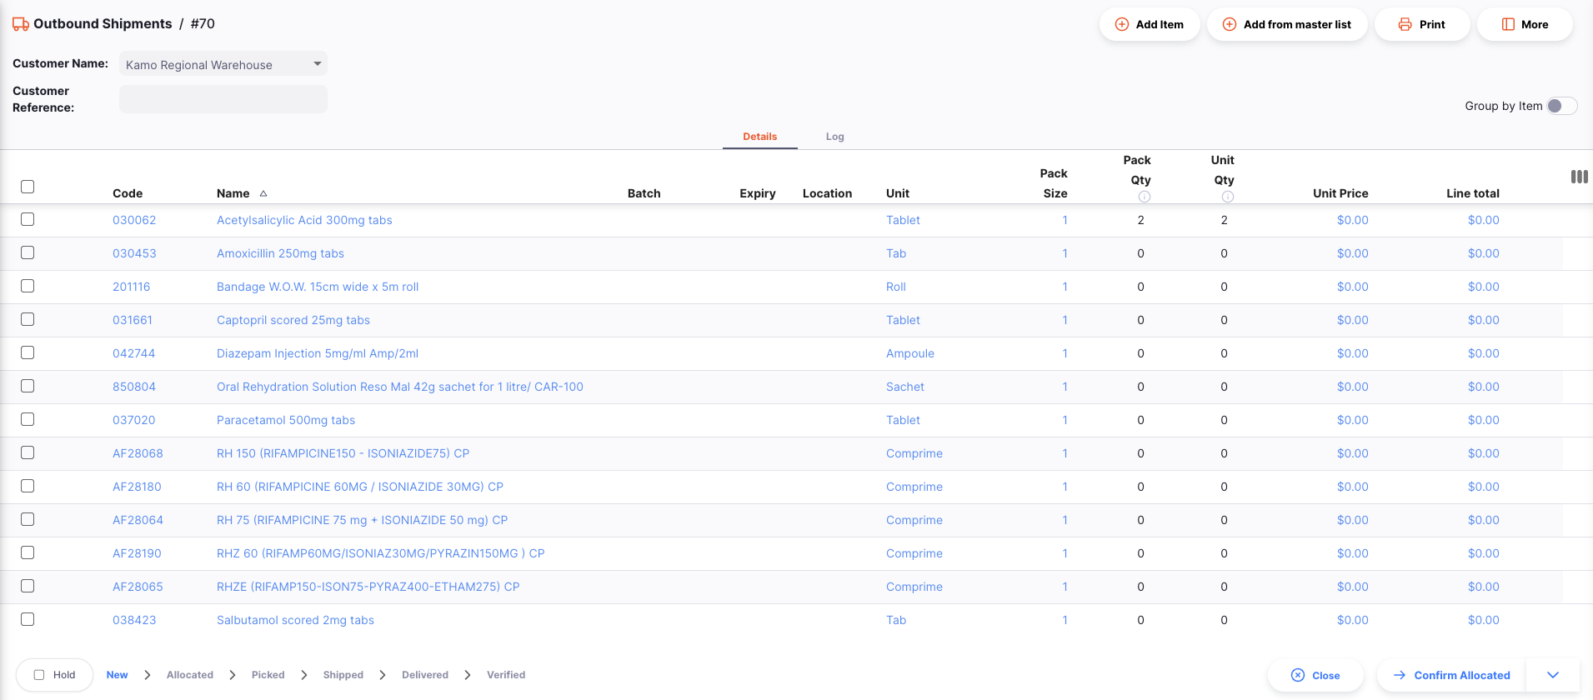Click the Customer Reference input field
Image resolution: width=1593 pixels, height=700 pixels.
223,99
